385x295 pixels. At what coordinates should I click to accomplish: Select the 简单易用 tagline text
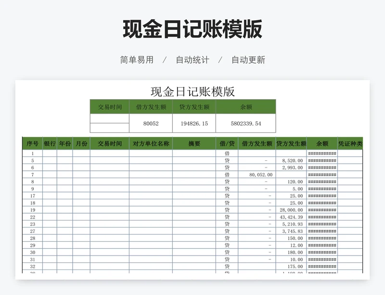pyautogui.click(x=137, y=60)
